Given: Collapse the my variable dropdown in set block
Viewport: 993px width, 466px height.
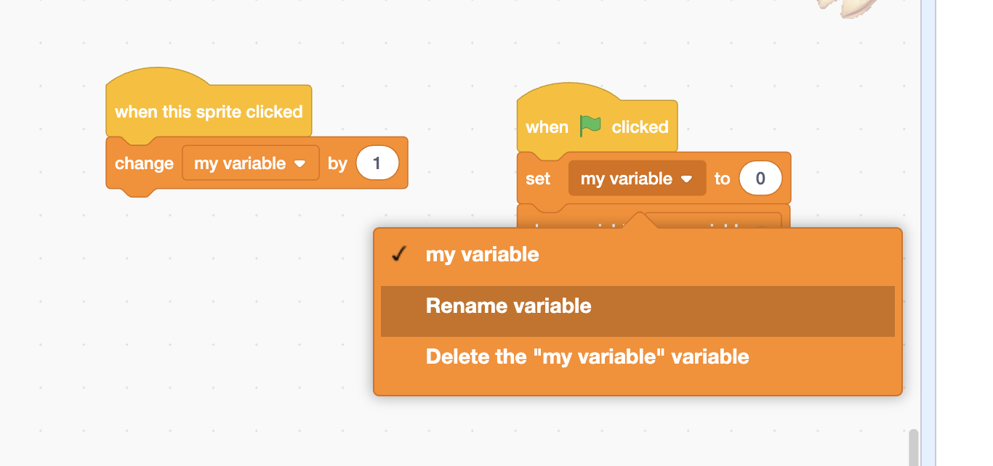Looking at the screenshot, I should [637, 179].
